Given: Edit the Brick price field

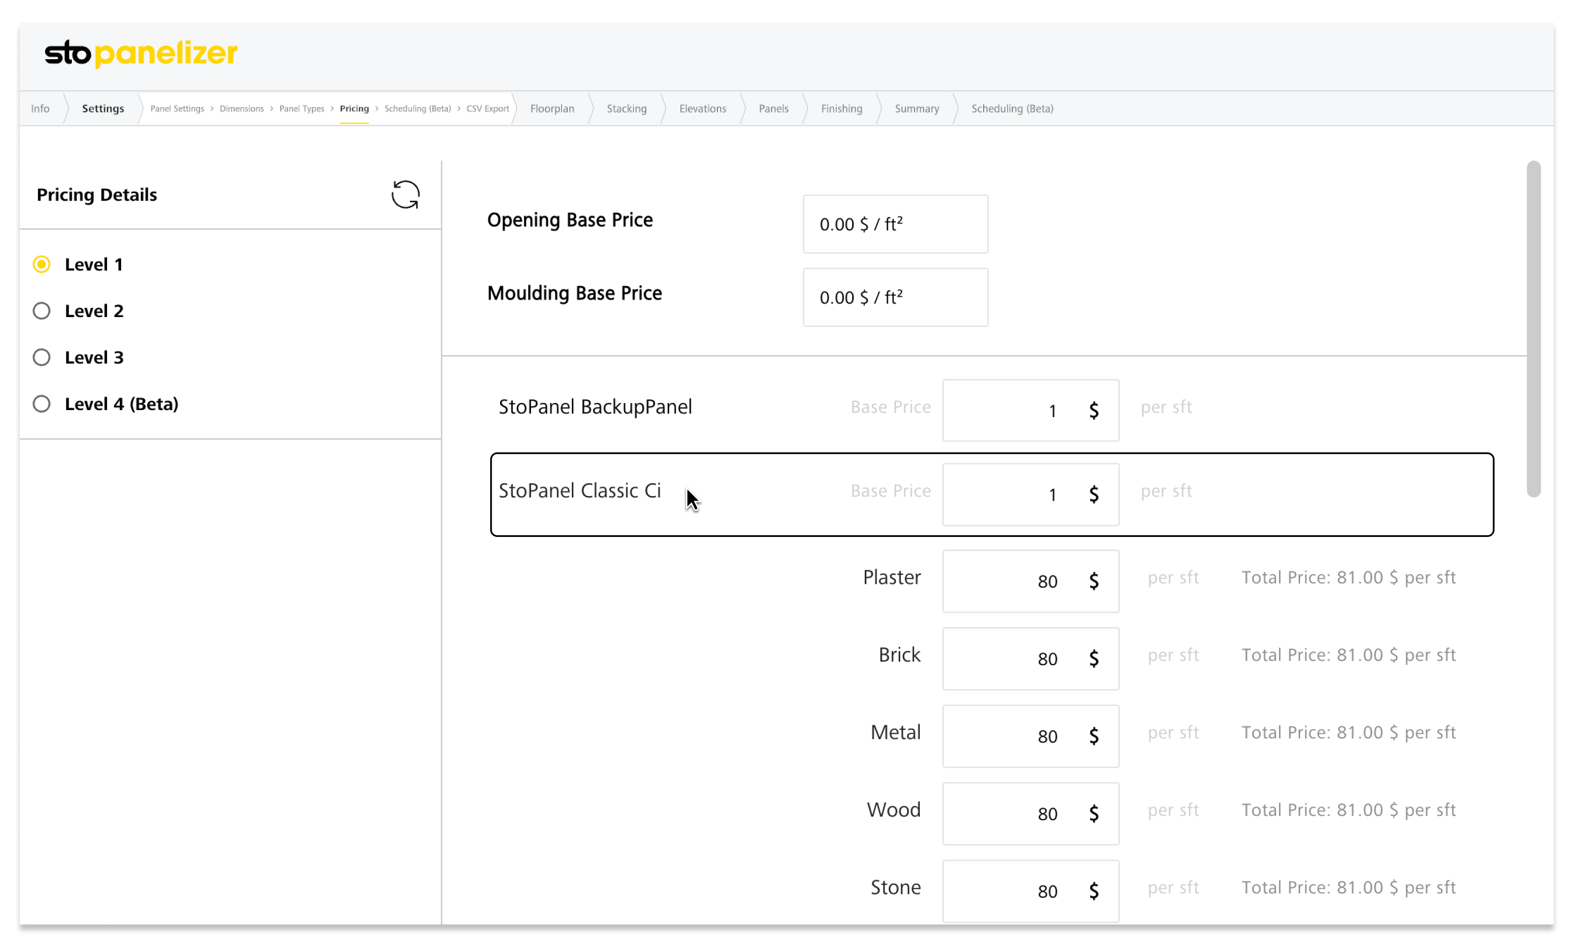Looking at the screenshot, I should (1030, 659).
